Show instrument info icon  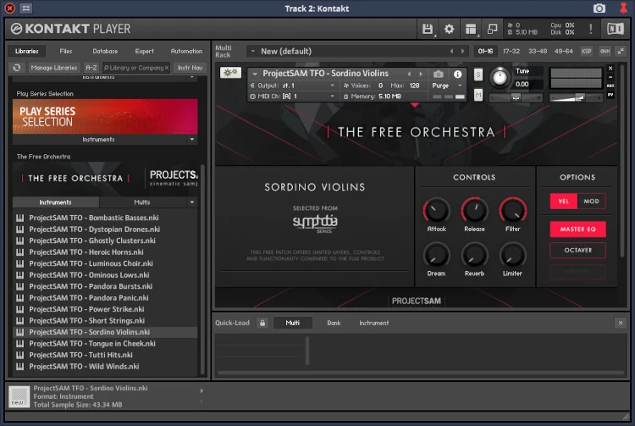457,74
